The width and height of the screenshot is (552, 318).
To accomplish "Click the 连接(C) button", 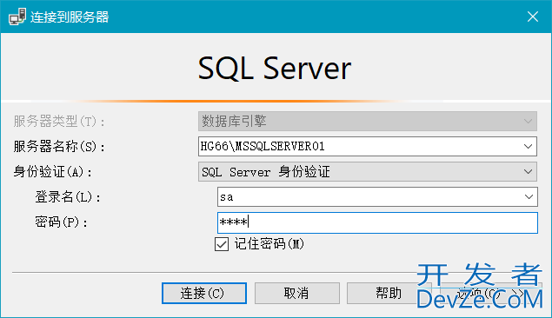I will (204, 293).
